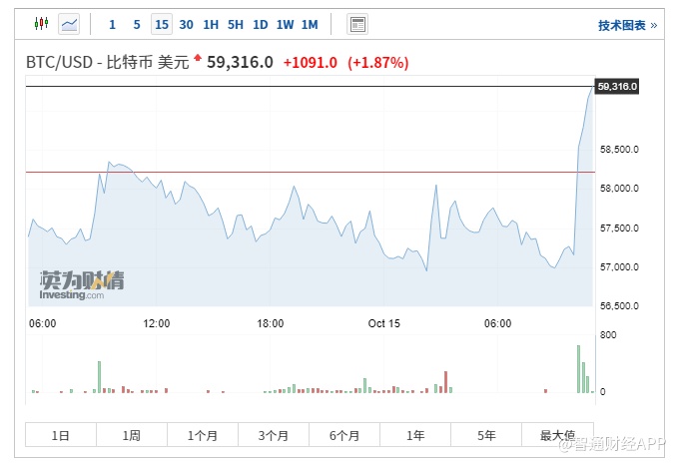Select the area line chart icon
The width and height of the screenshot is (676, 463).
(x=69, y=23)
